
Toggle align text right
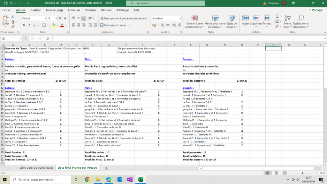click(x=84, y=25)
